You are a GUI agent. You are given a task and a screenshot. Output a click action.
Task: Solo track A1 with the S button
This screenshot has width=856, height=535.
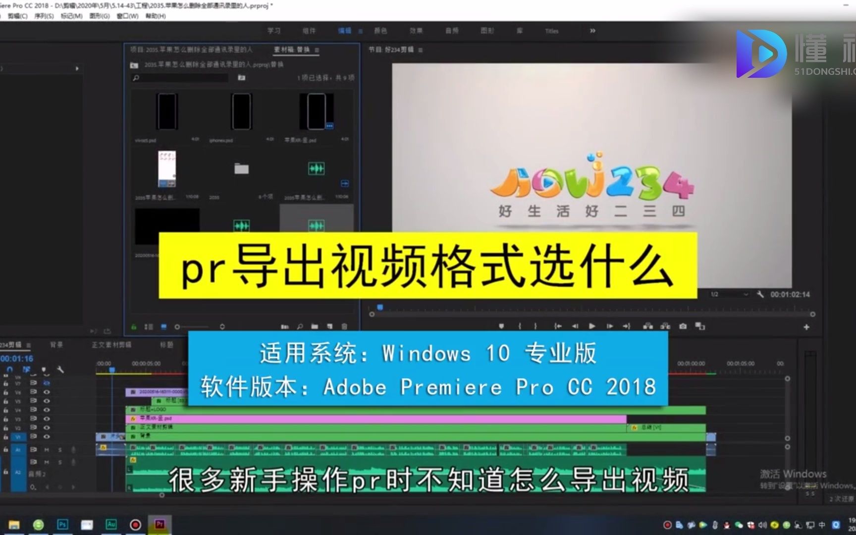(60, 450)
